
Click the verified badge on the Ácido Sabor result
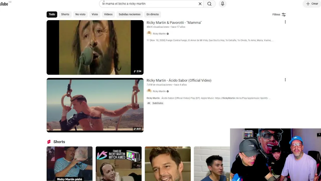(168, 91)
